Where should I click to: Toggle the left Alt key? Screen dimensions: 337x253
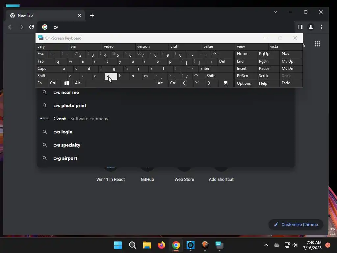coord(79,83)
